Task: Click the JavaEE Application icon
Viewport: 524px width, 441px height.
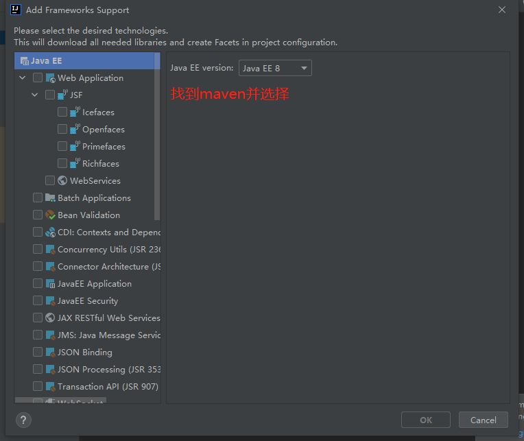Action: (x=51, y=284)
